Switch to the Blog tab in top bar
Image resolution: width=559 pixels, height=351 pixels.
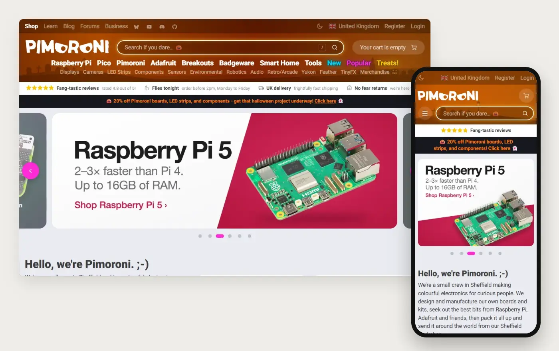pyautogui.click(x=69, y=26)
